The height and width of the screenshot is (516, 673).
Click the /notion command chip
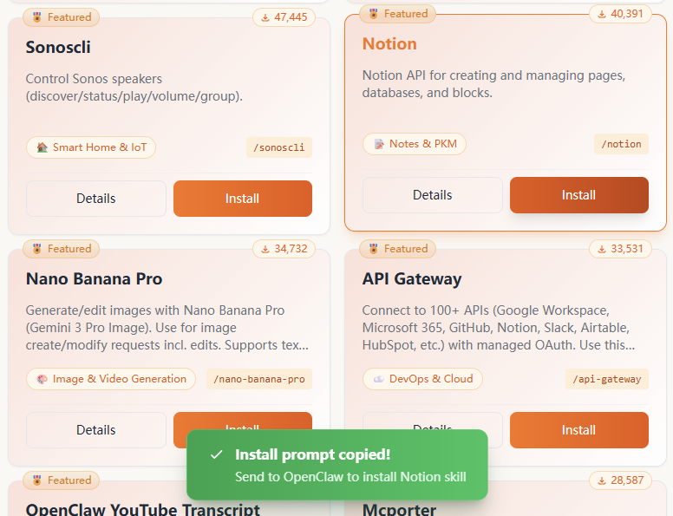pos(621,144)
